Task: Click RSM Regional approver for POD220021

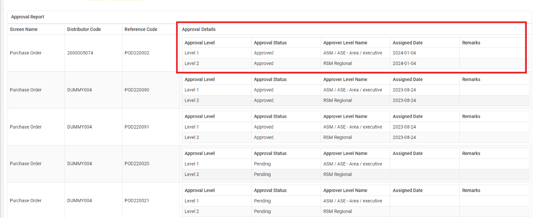Action: point(338,211)
